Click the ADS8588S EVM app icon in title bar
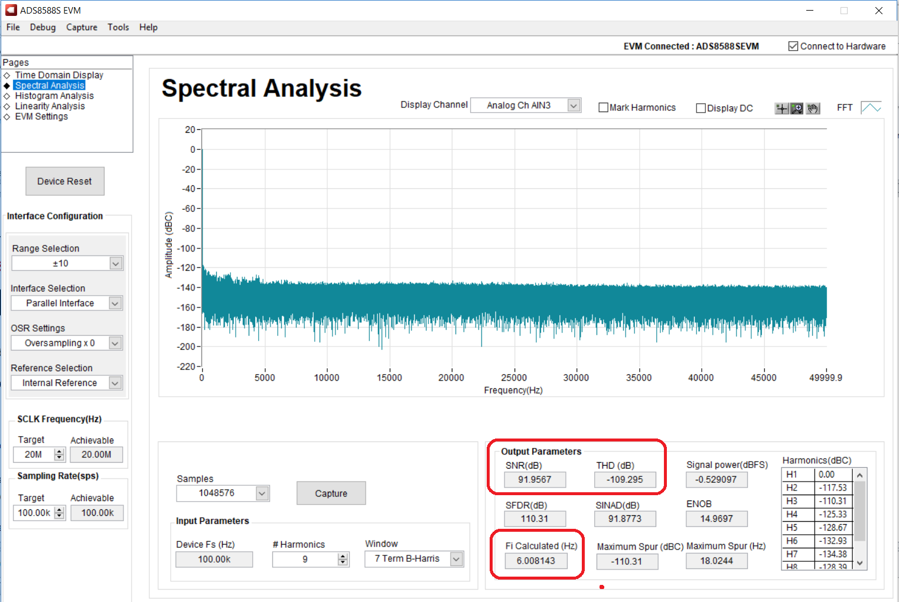899x602 pixels. 11,10
